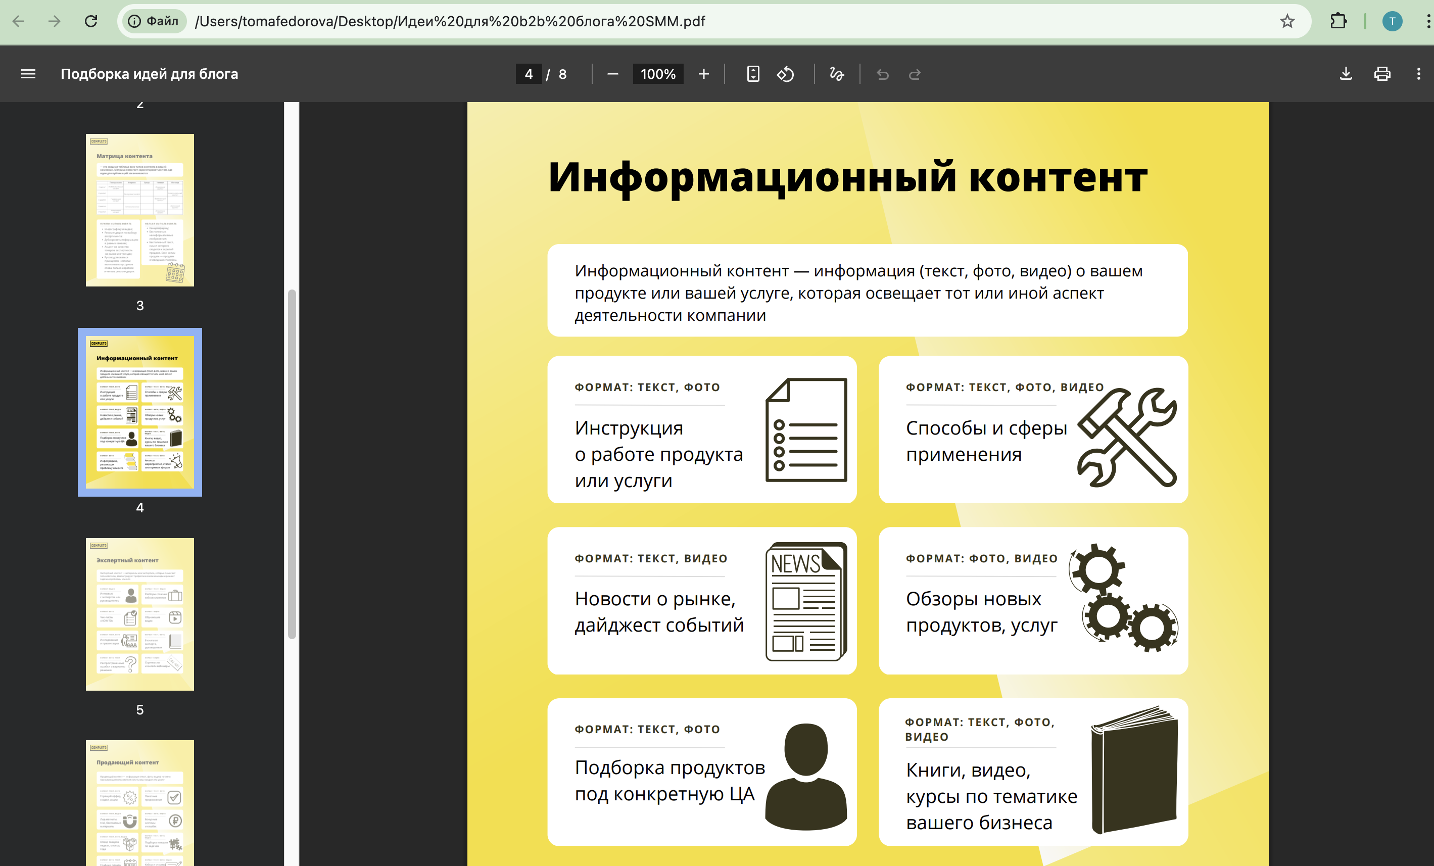The image size is (1434, 866).
Task: Undo the last annotation
Action: (x=882, y=74)
